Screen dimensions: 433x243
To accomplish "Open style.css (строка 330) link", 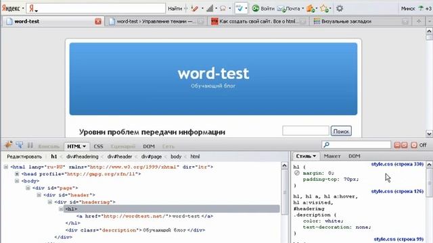I will [397, 164].
